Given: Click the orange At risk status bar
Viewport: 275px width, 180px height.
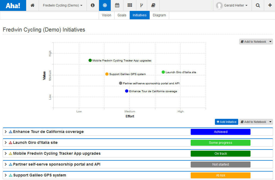Looking at the screenshot, I should click(220, 175).
